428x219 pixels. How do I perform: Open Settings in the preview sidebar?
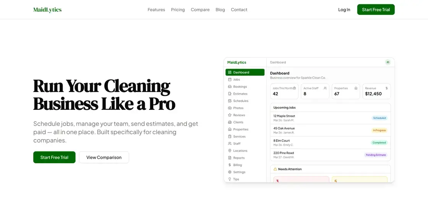pos(245,172)
